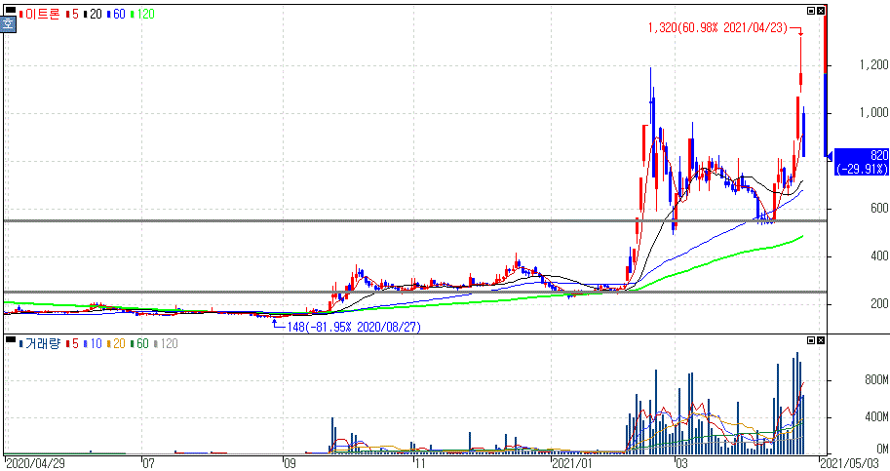Viewport: 890px width, 471px height.
Task: Click the black menu icon on price chart
Action: pyautogui.click(x=10, y=9)
